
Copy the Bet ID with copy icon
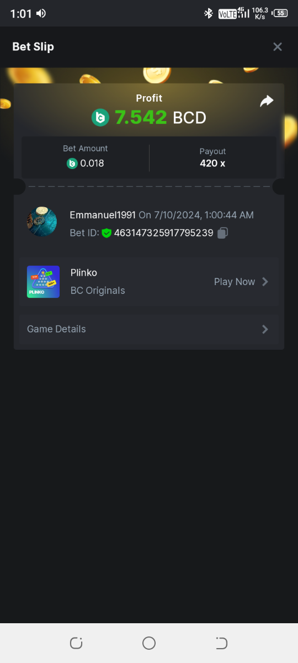pos(222,233)
